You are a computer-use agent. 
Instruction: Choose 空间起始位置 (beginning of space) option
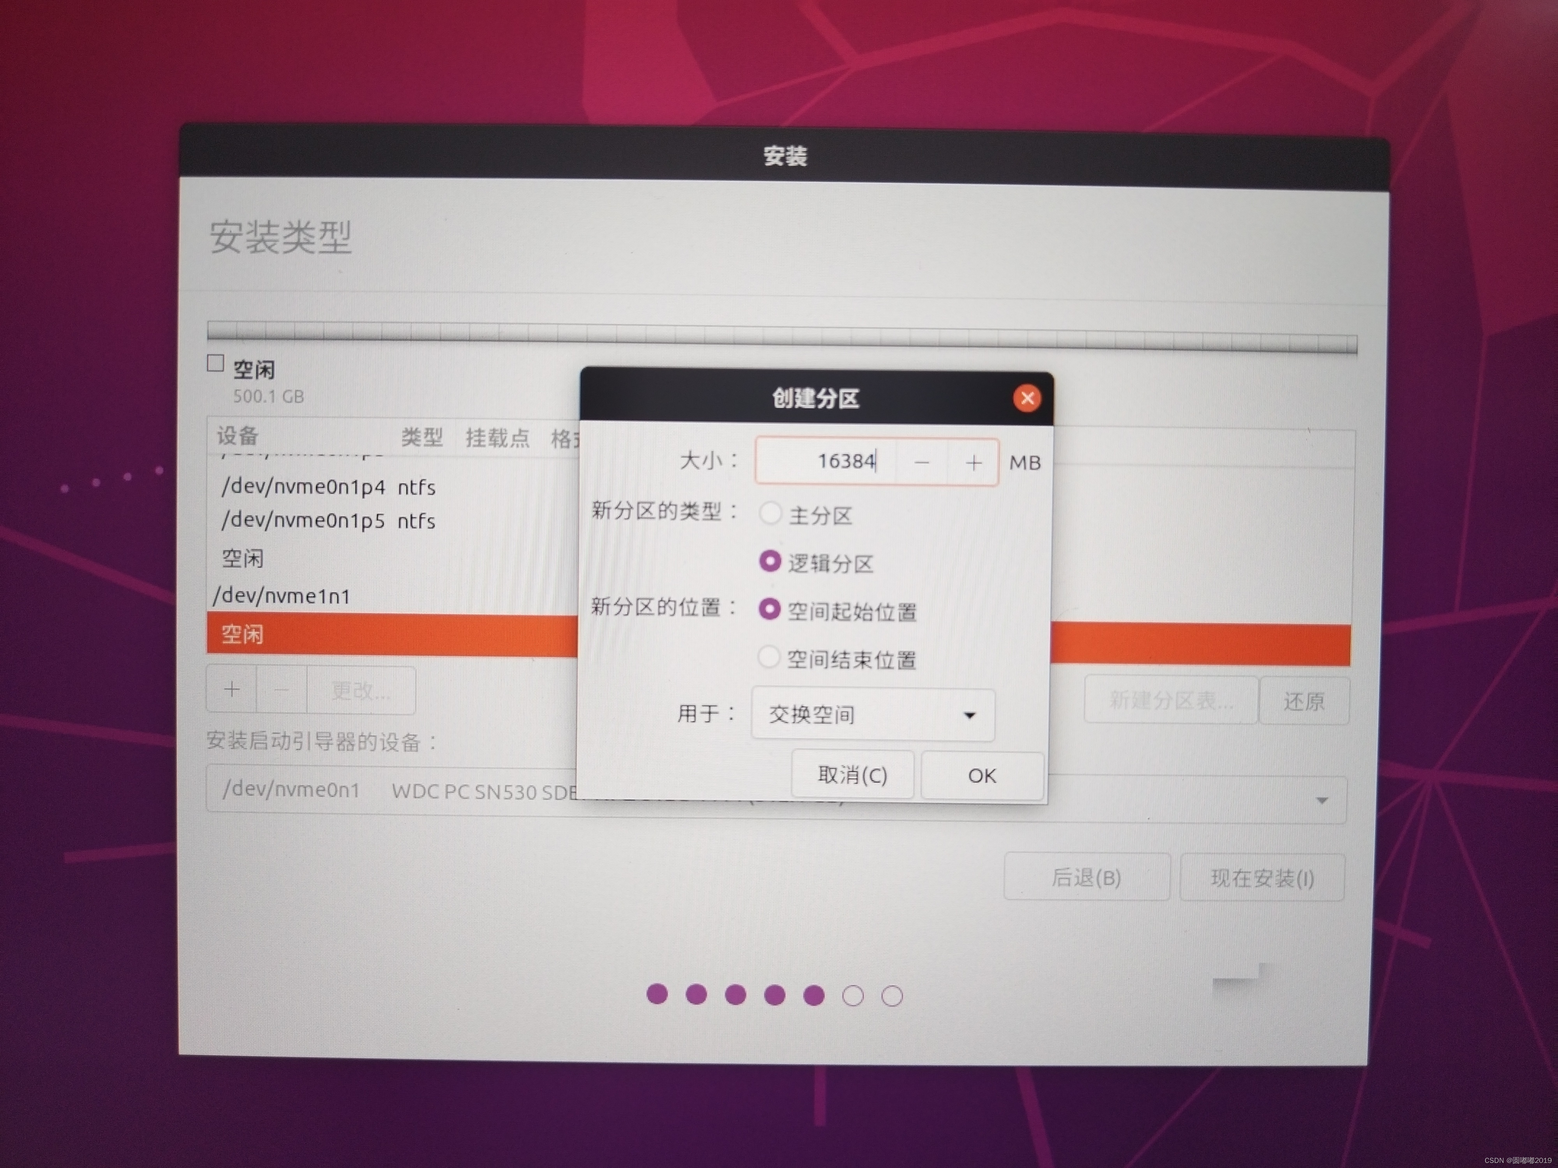(x=770, y=610)
